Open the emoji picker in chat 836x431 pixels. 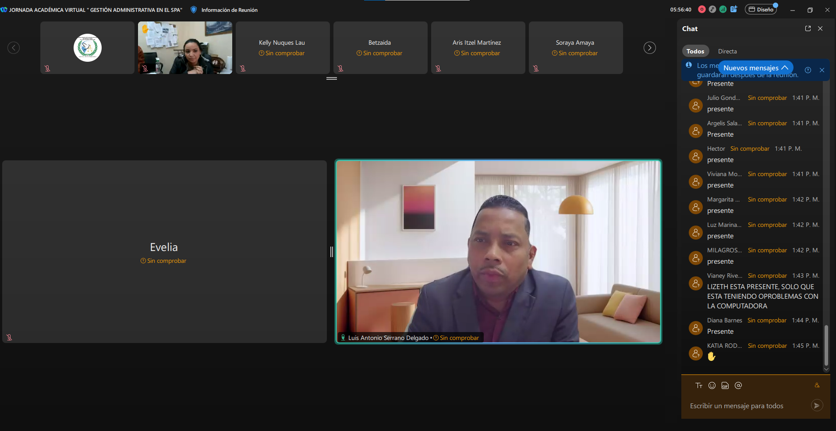(x=712, y=385)
